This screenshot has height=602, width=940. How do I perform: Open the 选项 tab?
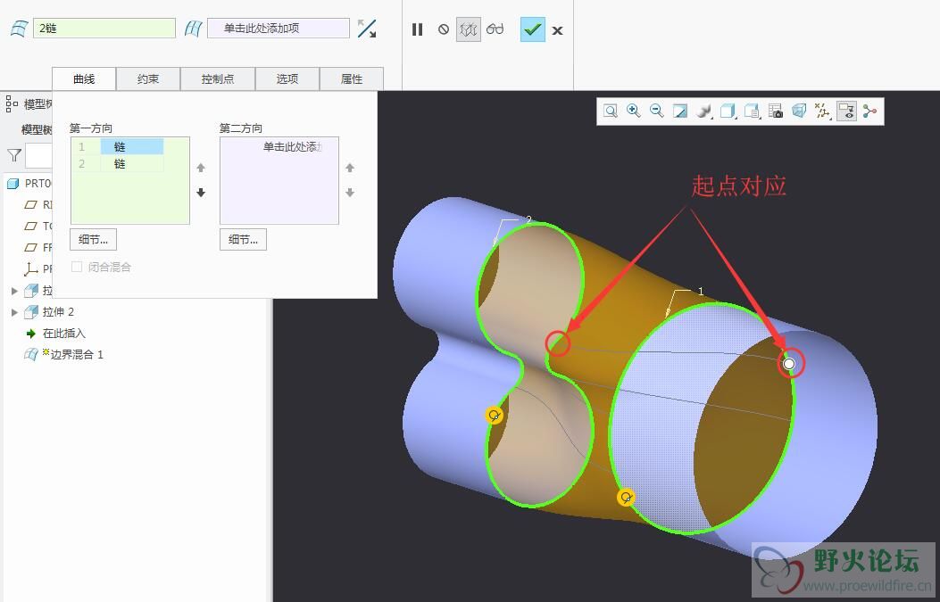pos(287,79)
